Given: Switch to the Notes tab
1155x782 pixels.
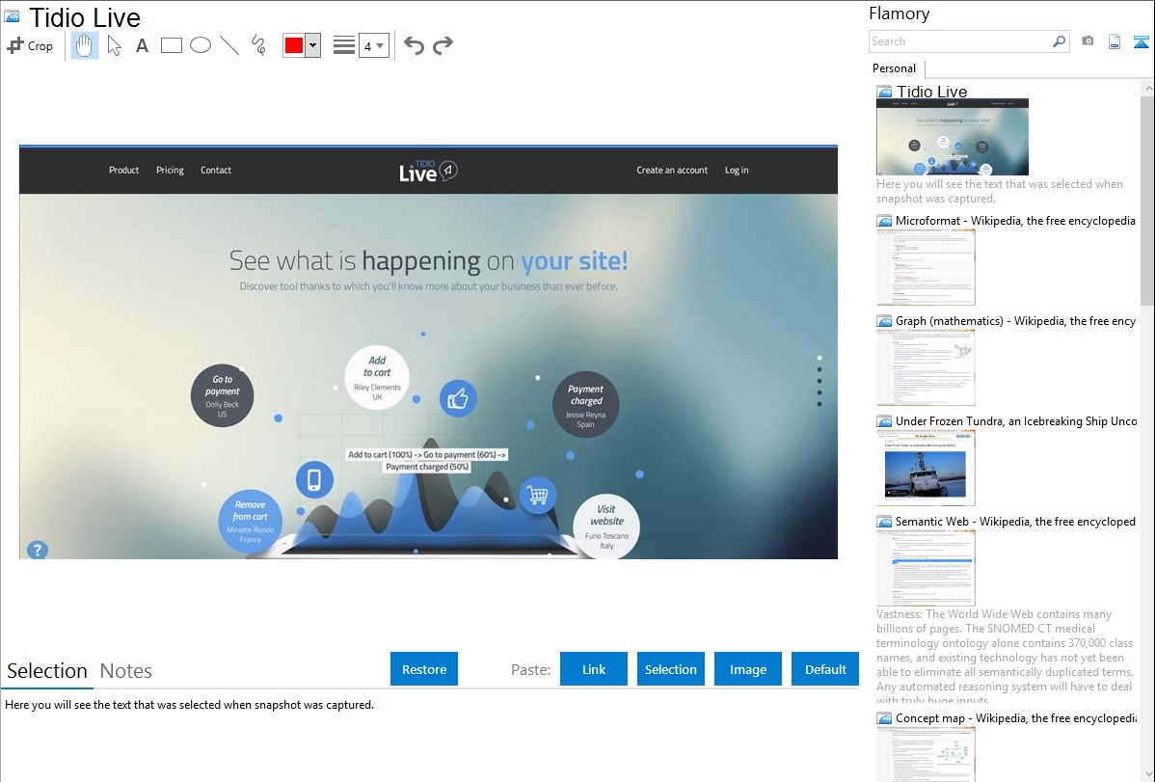Looking at the screenshot, I should (126, 671).
